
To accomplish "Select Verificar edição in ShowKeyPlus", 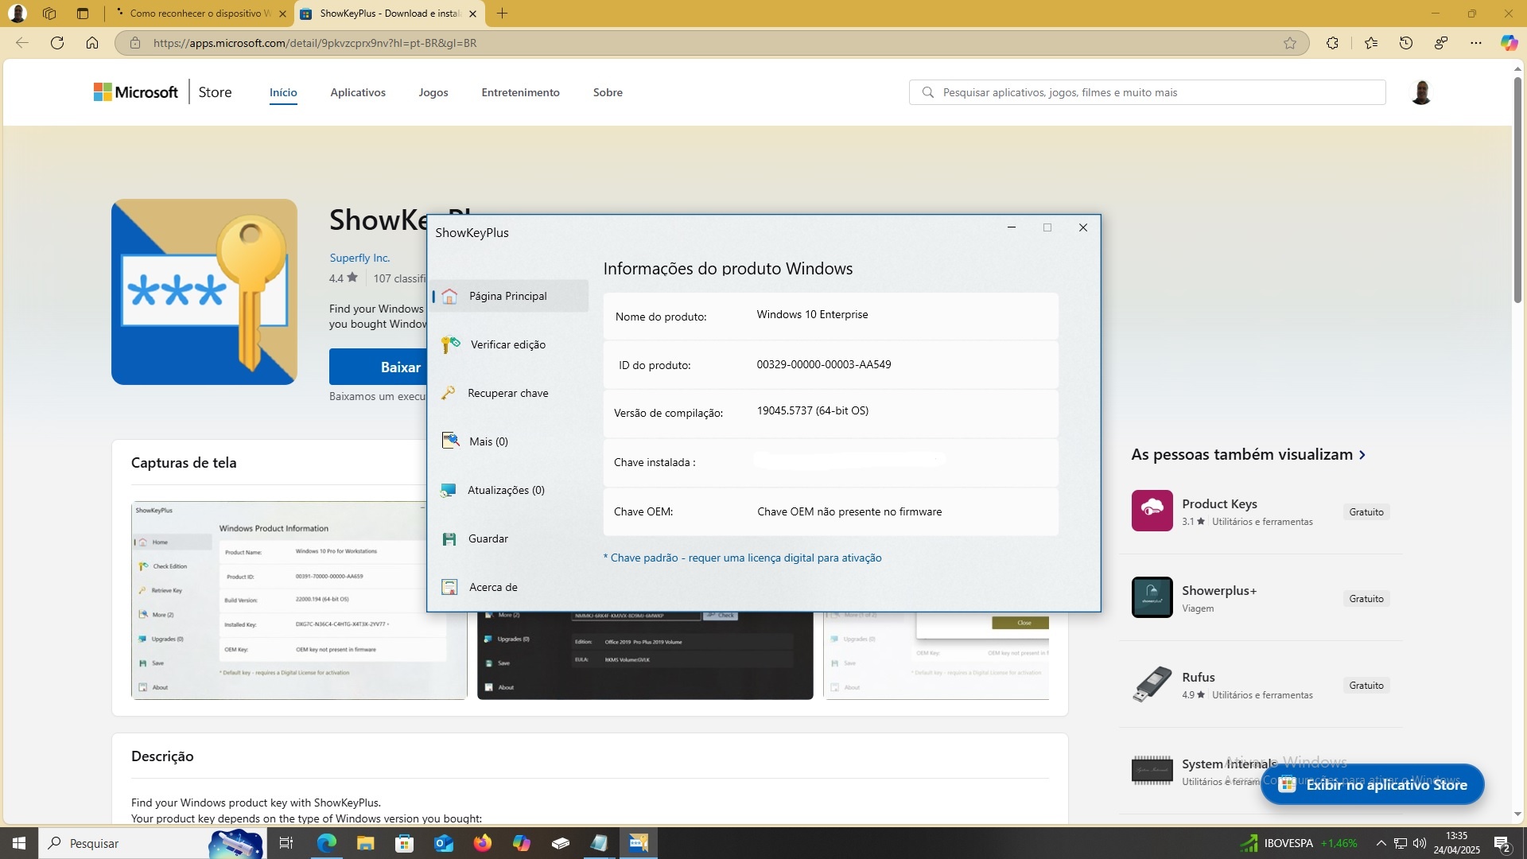I will [x=509, y=344].
